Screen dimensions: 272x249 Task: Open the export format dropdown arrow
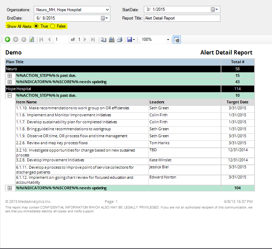click(x=134, y=40)
